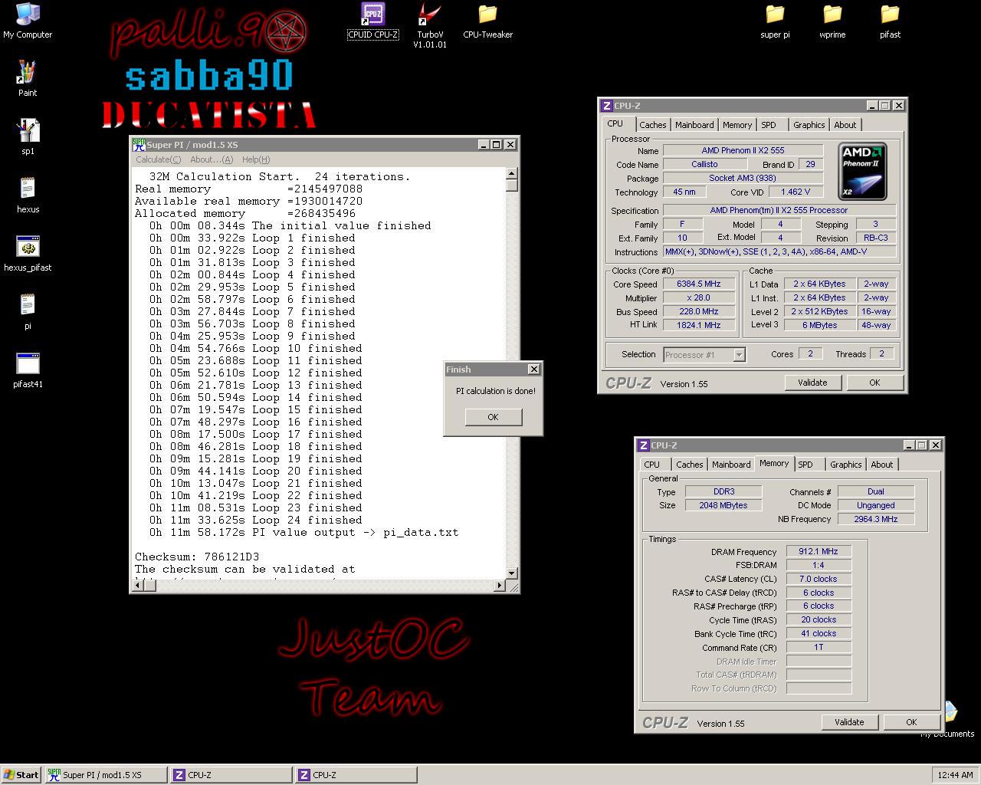This screenshot has height=785, width=981.
Task: Click OK in the Finish dialog
Action: pos(493,417)
